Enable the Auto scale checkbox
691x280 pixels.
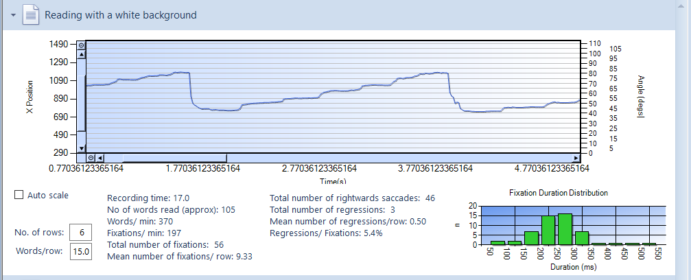tap(19, 196)
